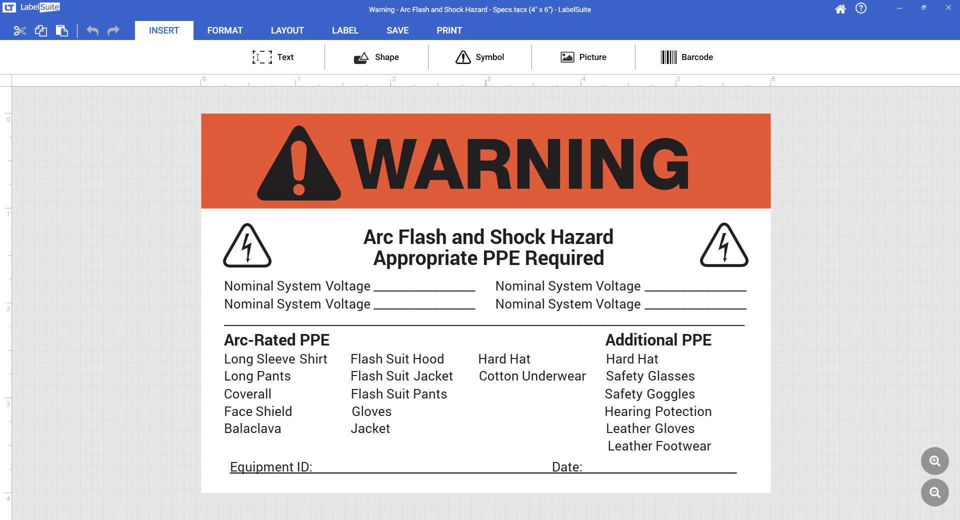
Task: Select 'Arc Flash and Shock Hazard' title text
Action: pos(488,237)
